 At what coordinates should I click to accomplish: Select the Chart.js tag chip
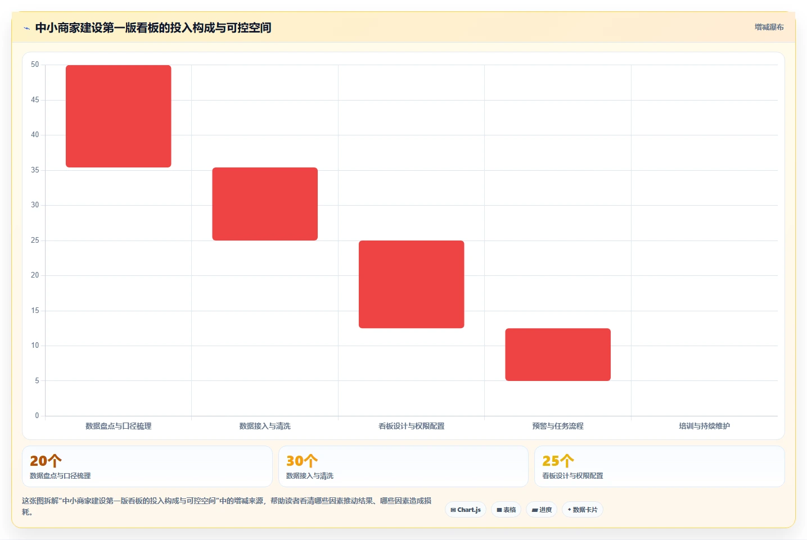[466, 510]
